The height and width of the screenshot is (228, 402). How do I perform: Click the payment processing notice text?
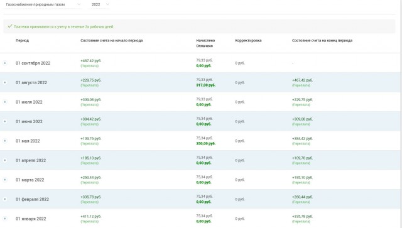tap(64, 26)
